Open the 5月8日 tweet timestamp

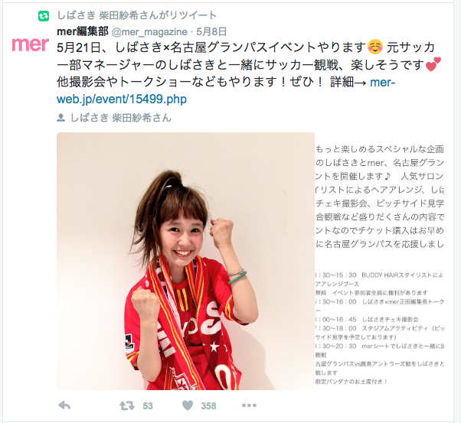(x=211, y=31)
